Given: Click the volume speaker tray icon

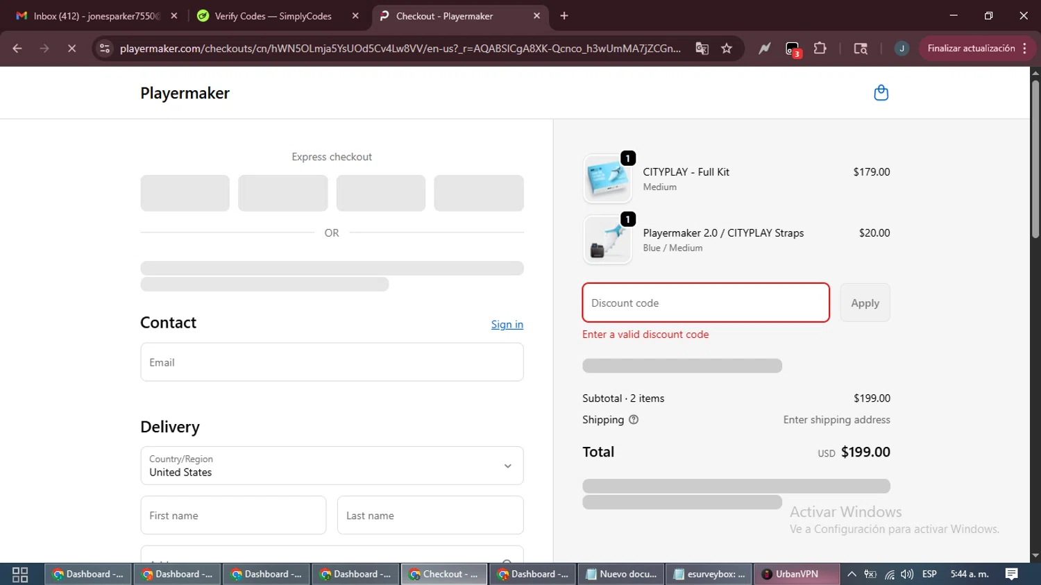Looking at the screenshot, I should [x=907, y=574].
